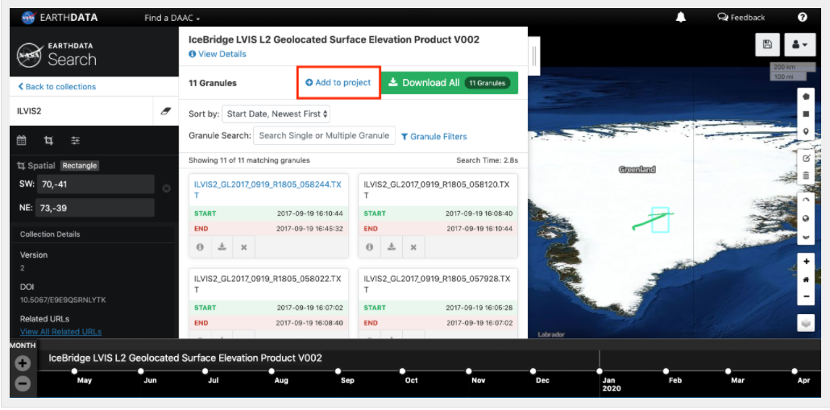
Task: Click the DOI value 10.5067/E9E9QSRNLYTK
Action: (63, 300)
